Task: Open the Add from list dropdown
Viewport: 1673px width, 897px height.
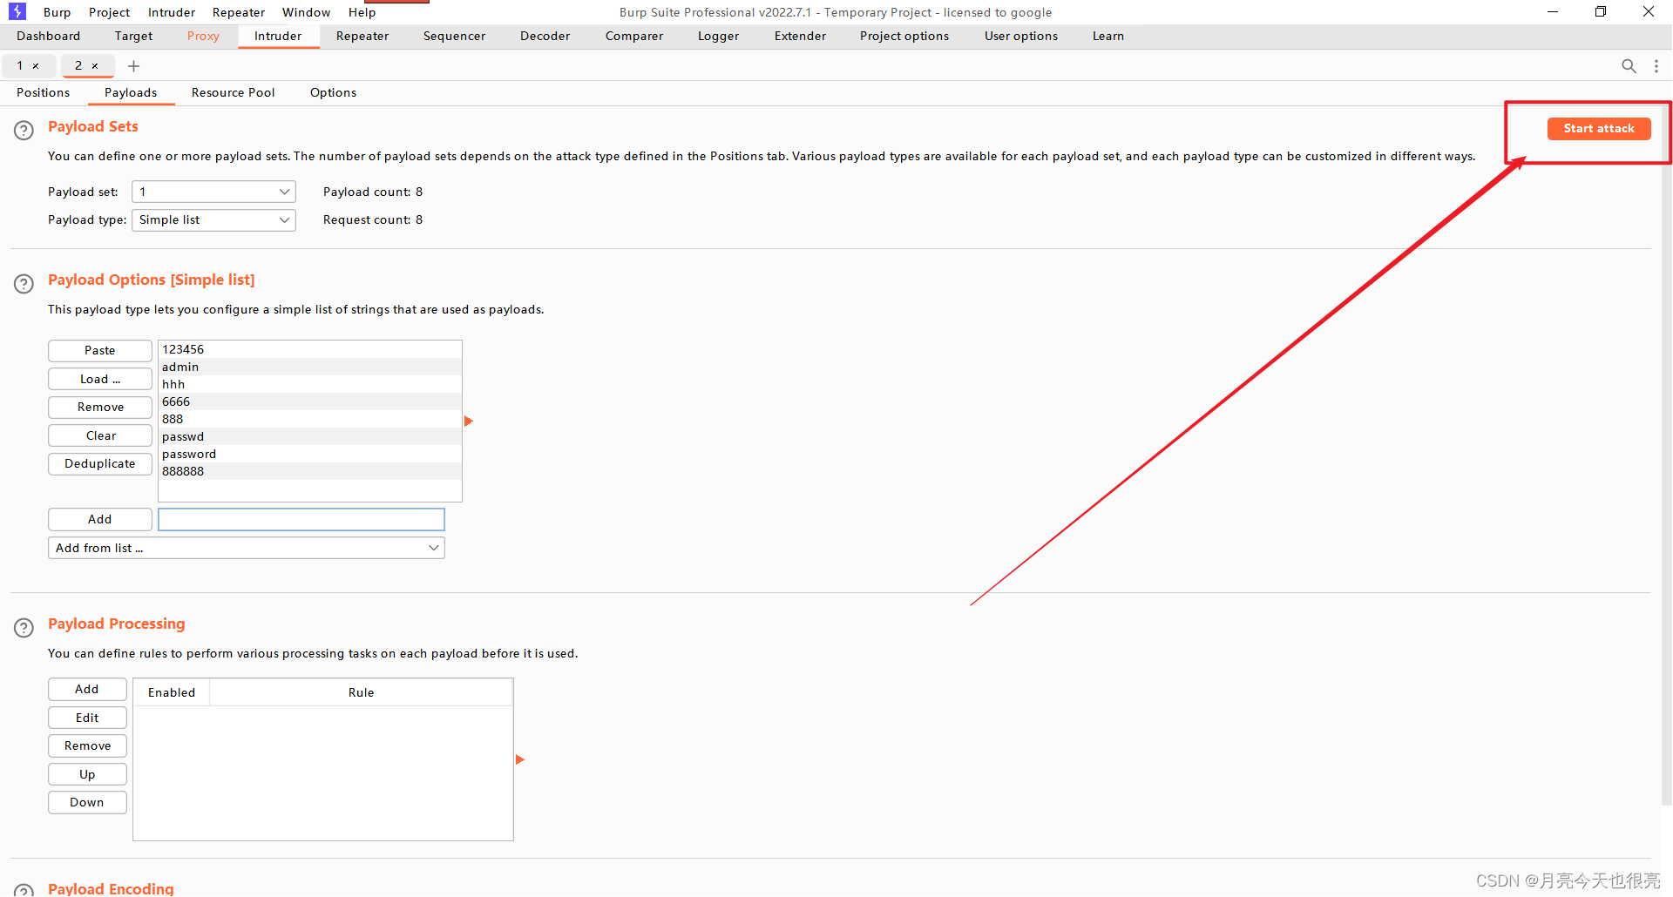Action: click(247, 548)
